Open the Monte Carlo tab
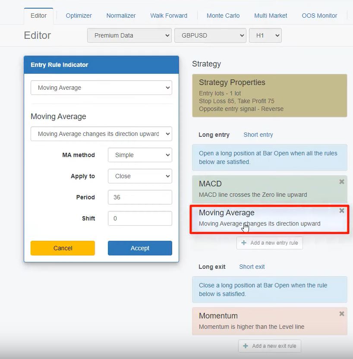This screenshot has height=359, width=353. click(223, 16)
